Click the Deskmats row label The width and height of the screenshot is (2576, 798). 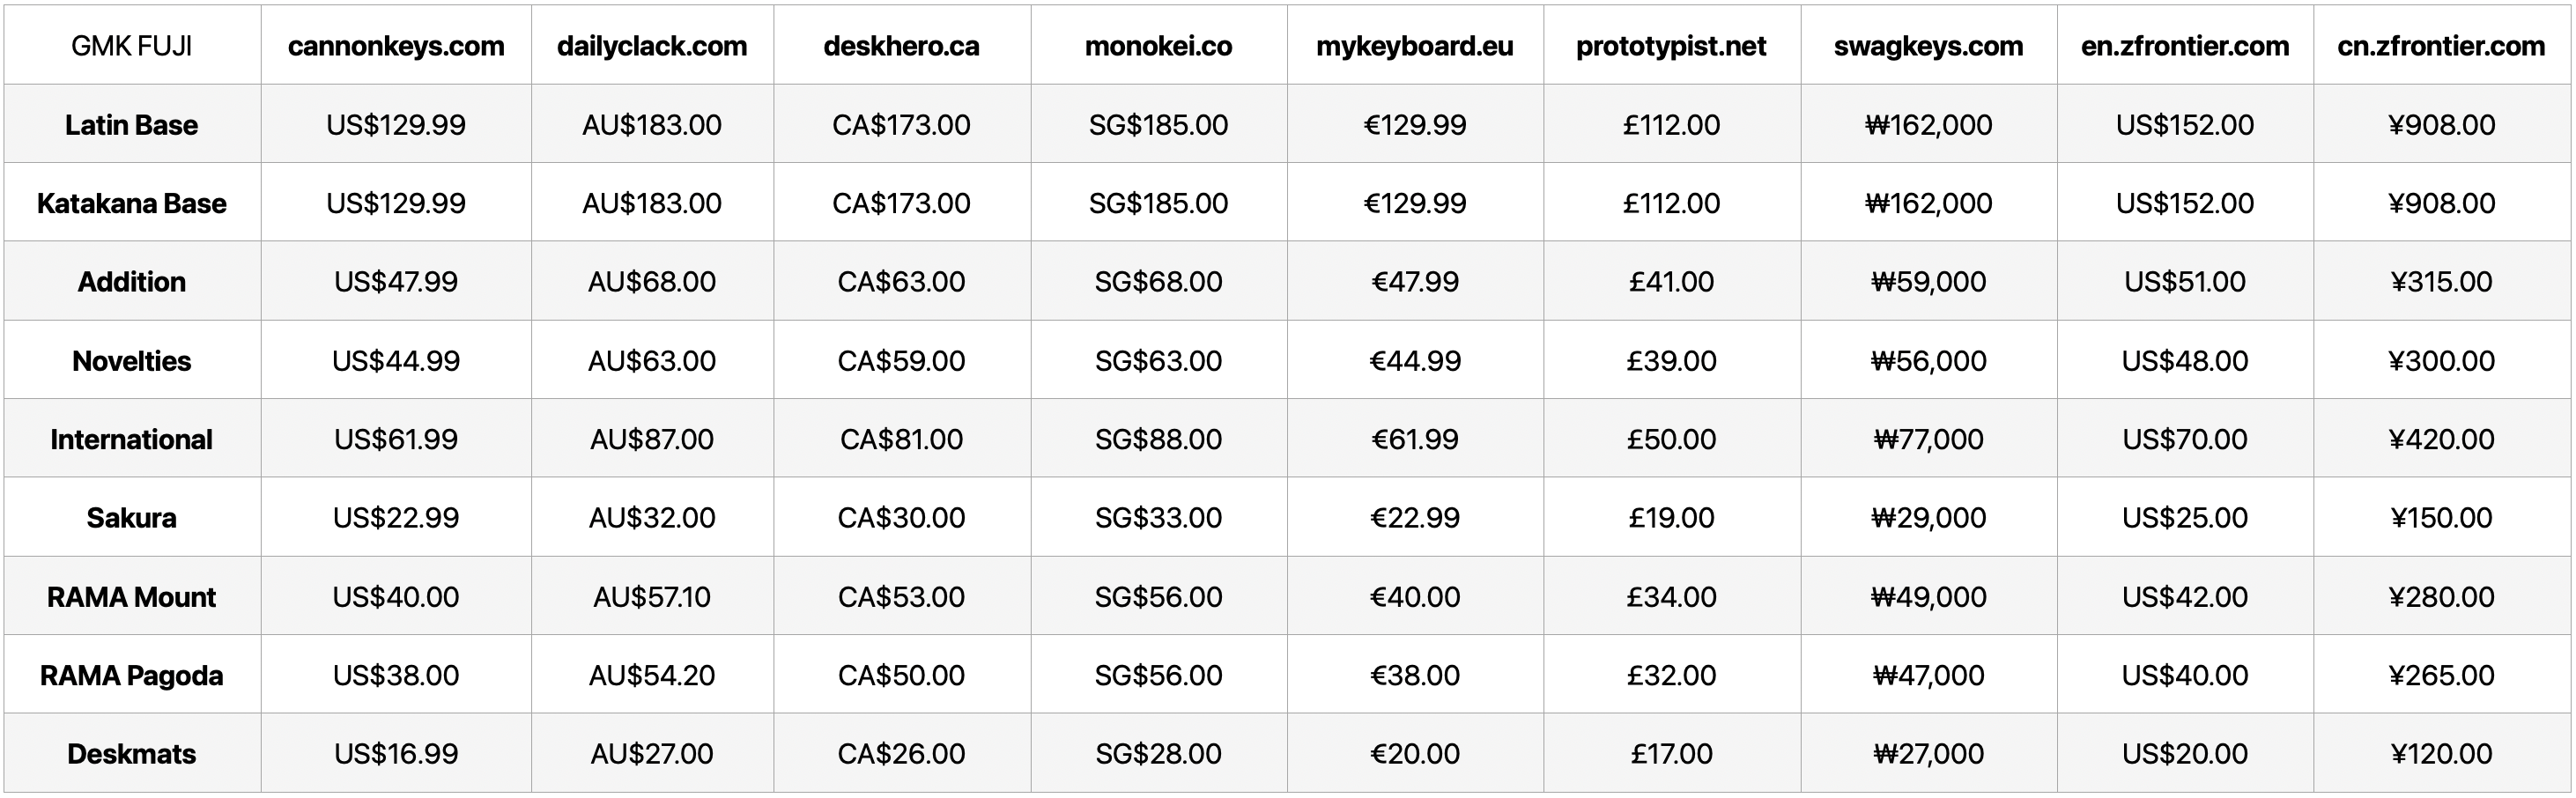(x=132, y=754)
